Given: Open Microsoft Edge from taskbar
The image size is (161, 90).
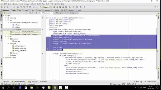Looking at the screenshot, I should 20,87.
